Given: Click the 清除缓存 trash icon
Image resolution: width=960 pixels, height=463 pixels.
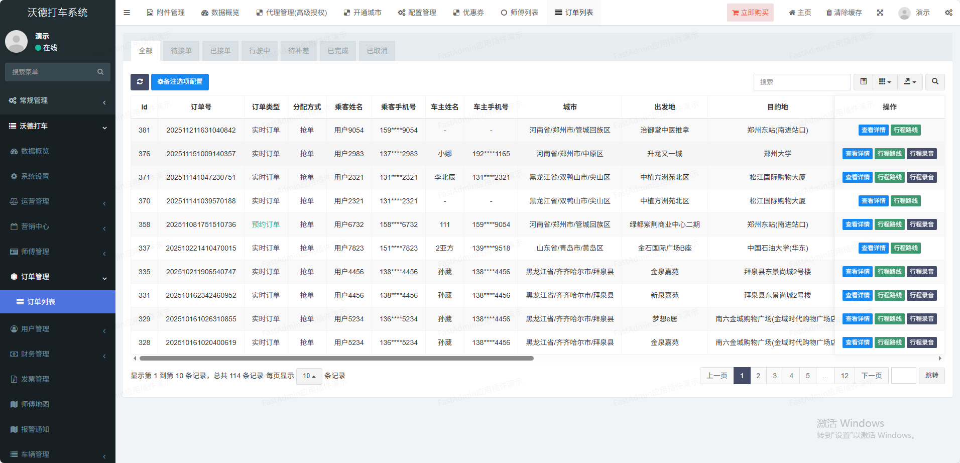Looking at the screenshot, I should (829, 13).
